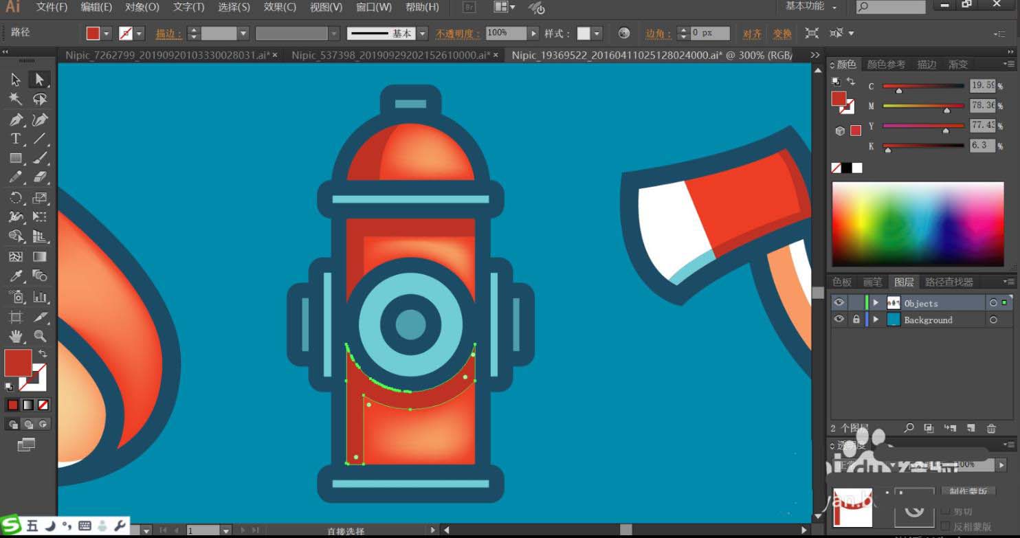Screen dimensions: 1020x538
Task: Activate the Hand tool
Action: (x=15, y=336)
